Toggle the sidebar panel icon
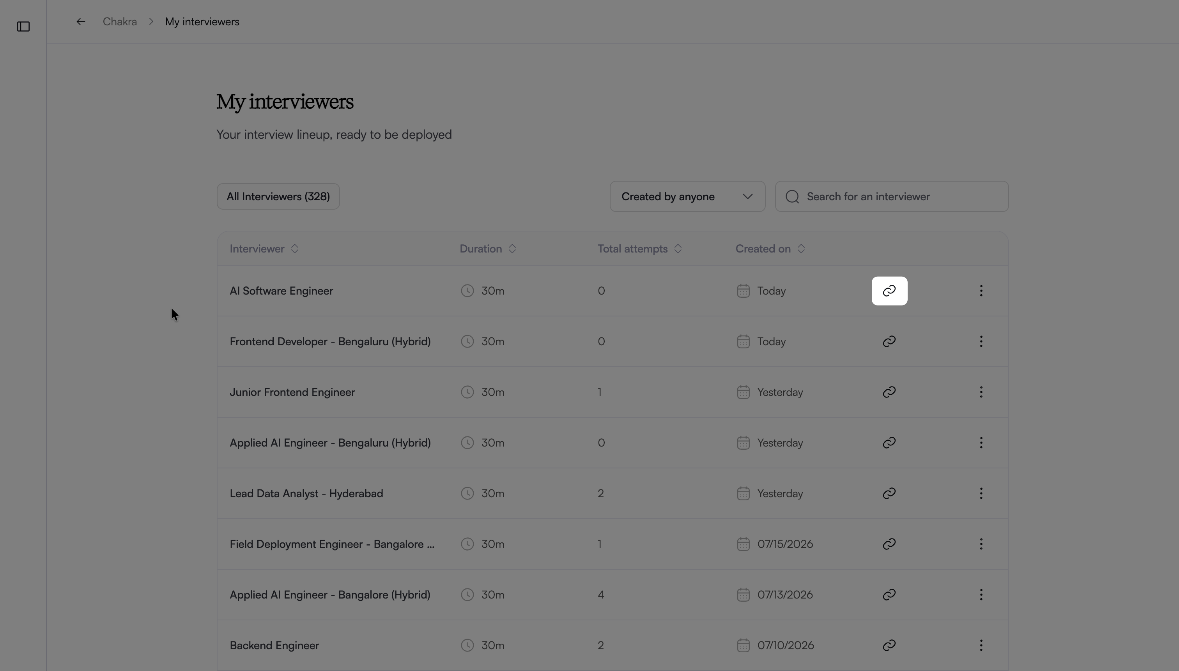Screen dimensions: 1179x671 (23, 27)
